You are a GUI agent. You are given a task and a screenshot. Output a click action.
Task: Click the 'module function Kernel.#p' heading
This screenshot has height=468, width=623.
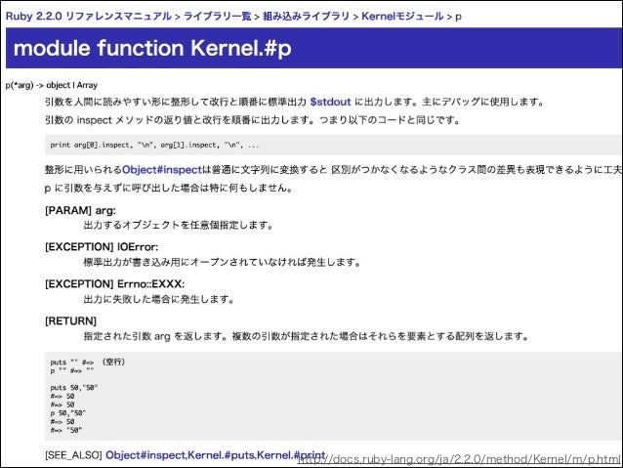(x=152, y=48)
